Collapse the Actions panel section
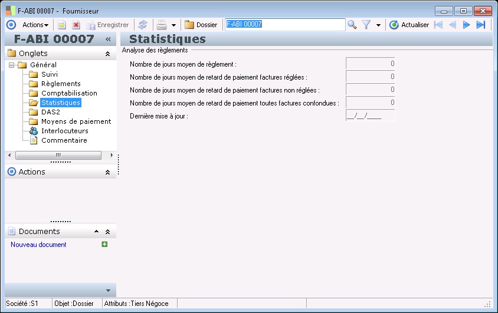Viewport: 498px width, 313px height. pyautogui.click(x=107, y=172)
